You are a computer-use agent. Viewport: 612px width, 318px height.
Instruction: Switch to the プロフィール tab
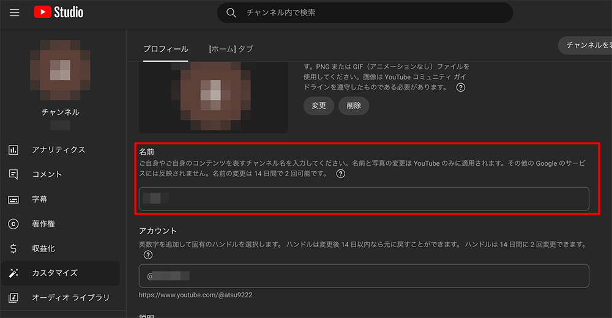click(x=165, y=49)
